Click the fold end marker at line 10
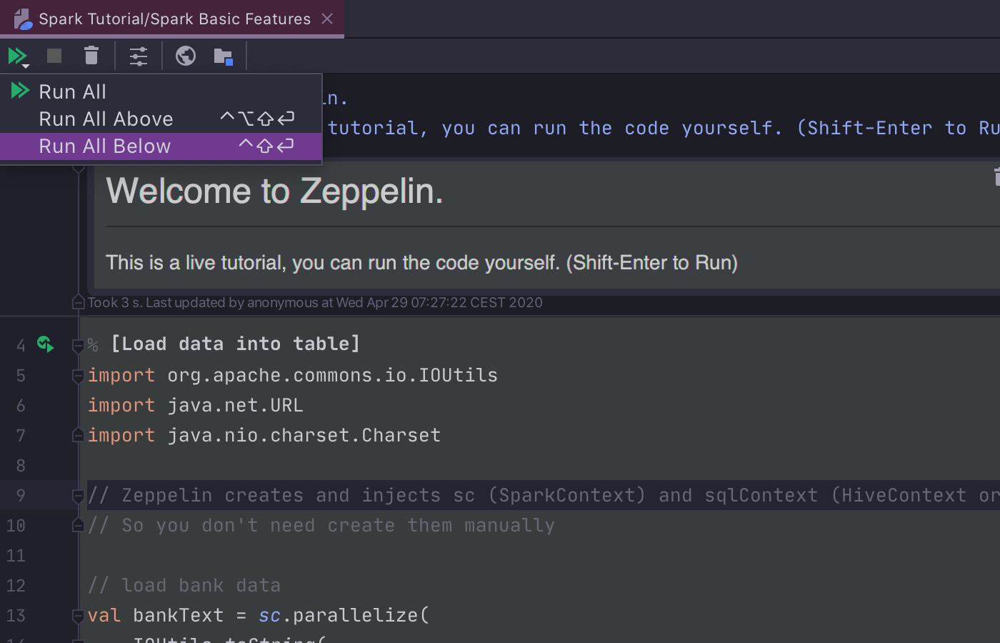1000x643 pixels. point(79,526)
